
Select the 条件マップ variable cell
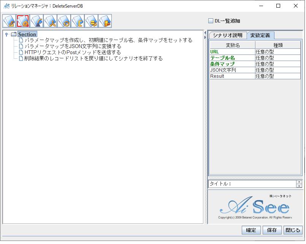coord(232,64)
